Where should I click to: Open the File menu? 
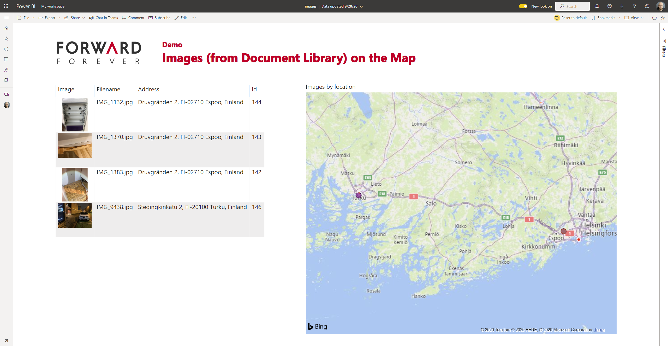pos(26,18)
